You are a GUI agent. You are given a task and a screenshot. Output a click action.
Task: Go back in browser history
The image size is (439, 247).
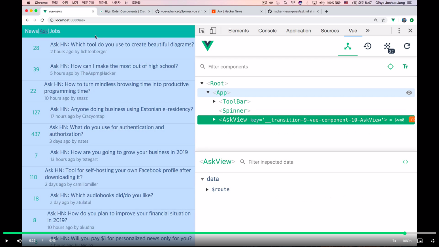[27, 20]
